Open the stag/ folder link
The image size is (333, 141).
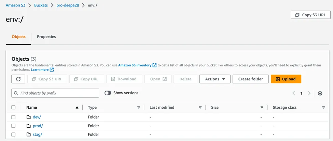(x=37, y=135)
